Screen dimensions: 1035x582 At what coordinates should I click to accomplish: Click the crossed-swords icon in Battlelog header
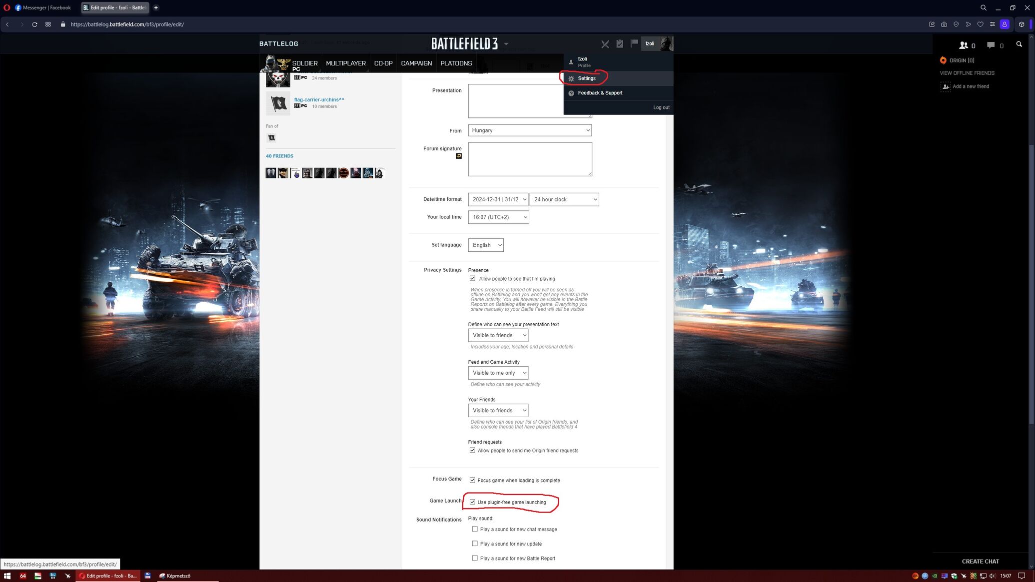605,44
